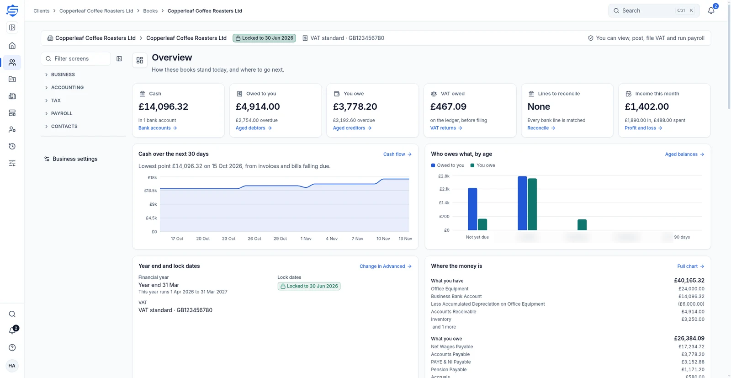The height and width of the screenshot is (378, 731).
Task: Open Full chart link
Action: click(x=690, y=266)
